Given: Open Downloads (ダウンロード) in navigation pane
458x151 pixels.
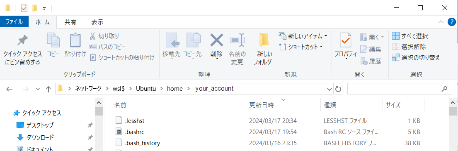Looking at the screenshot, I should coord(35,137).
